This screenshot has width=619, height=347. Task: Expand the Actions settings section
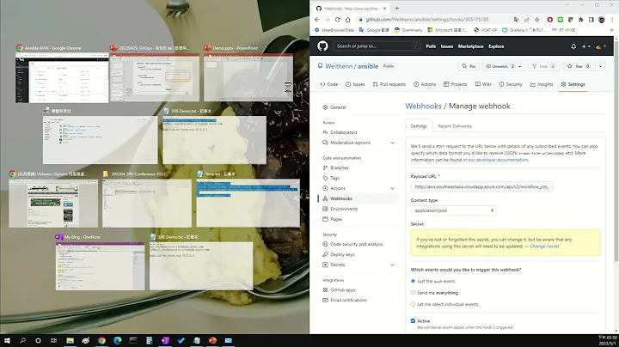392,188
